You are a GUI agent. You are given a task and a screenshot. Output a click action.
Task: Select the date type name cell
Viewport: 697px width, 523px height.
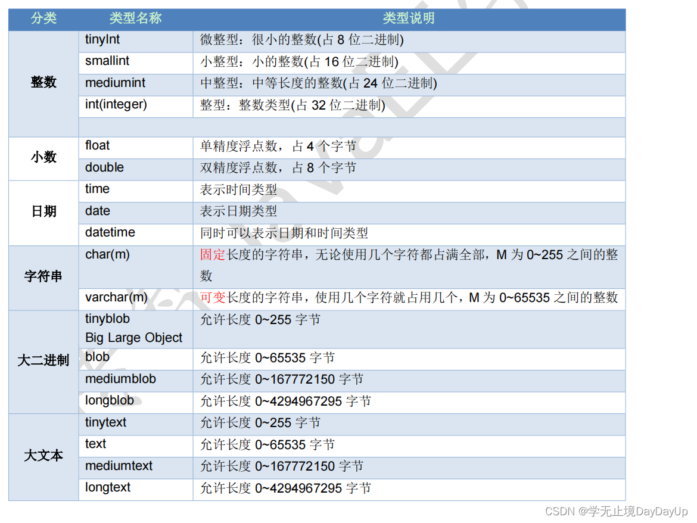tap(136, 213)
